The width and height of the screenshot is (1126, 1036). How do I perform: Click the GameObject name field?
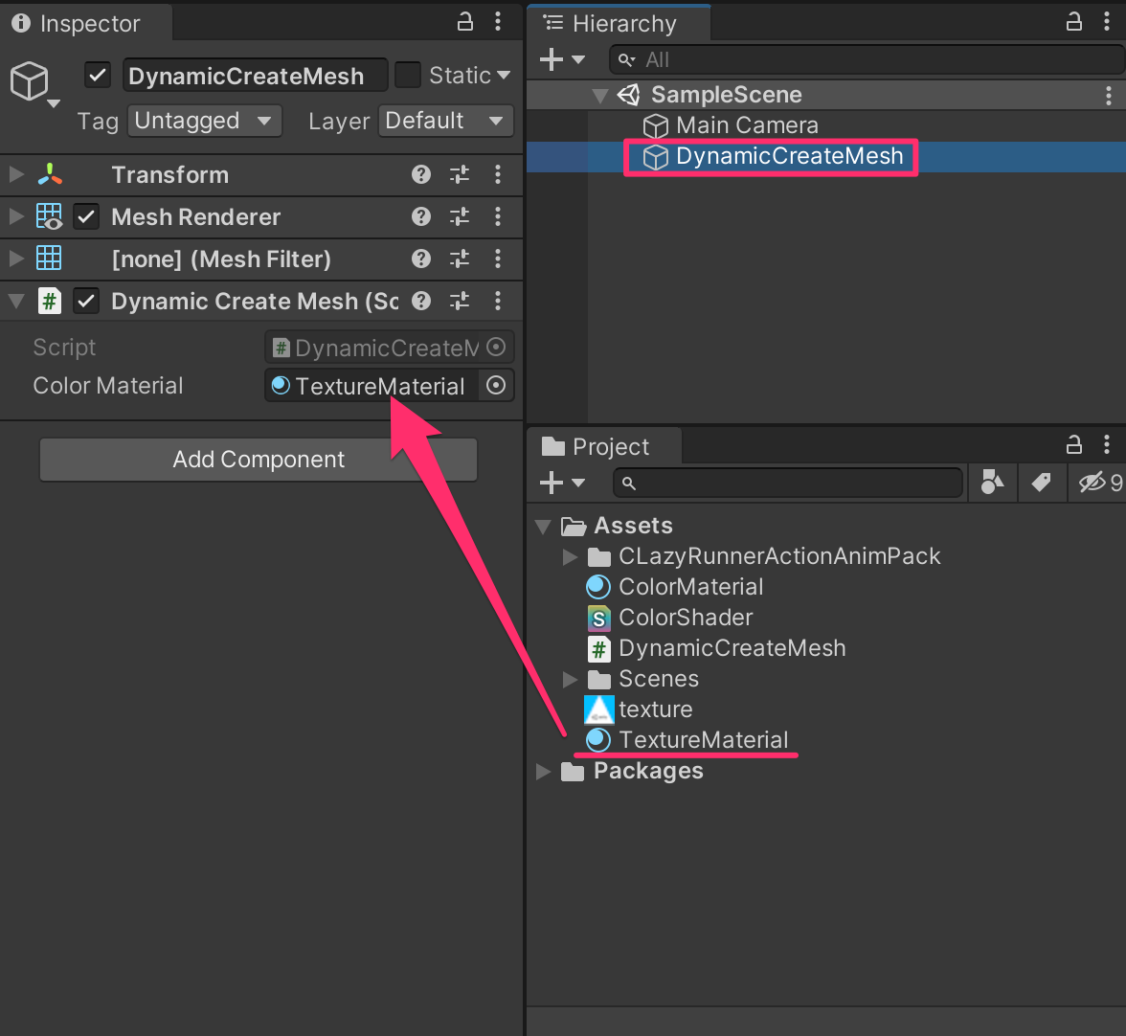click(255, 76)
